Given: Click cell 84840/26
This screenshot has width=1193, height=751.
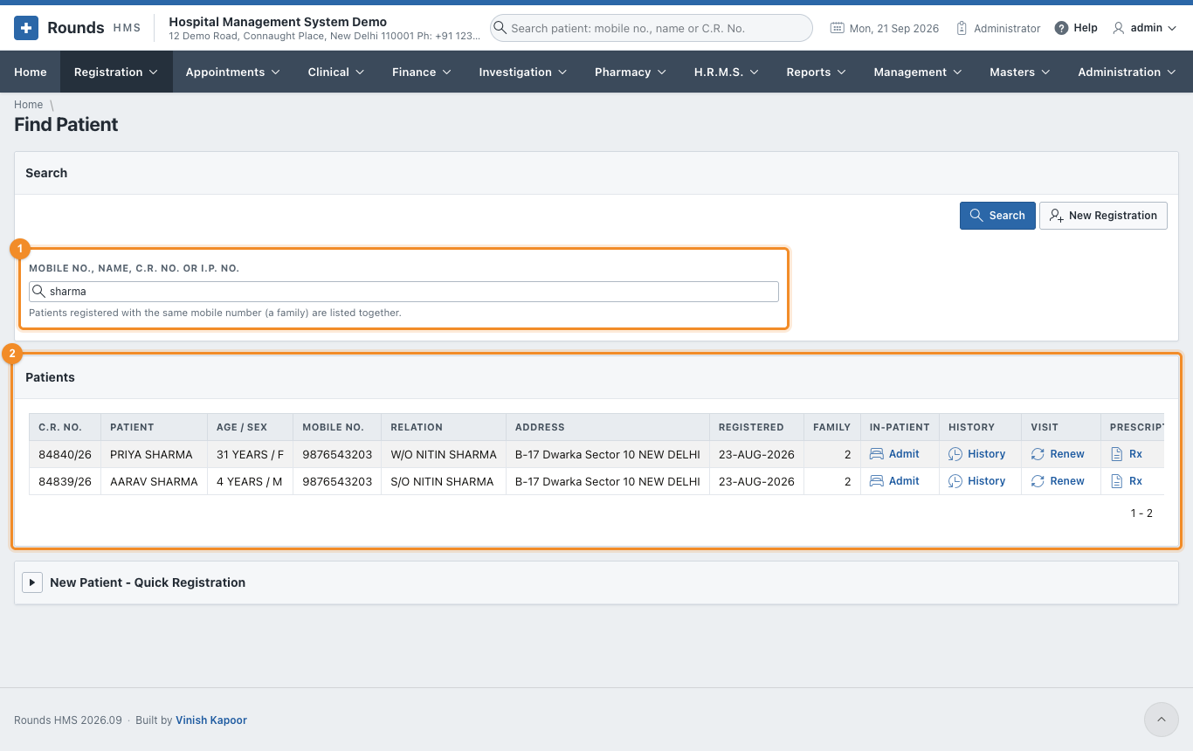Looking at the screenshot, I should click(65, 454).
